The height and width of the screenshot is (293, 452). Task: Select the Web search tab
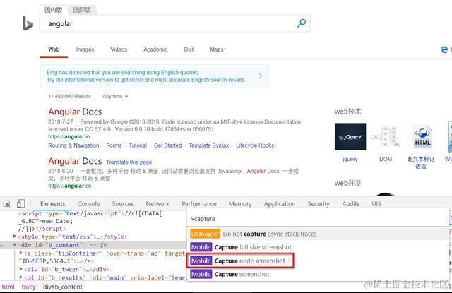coord(54,49)
